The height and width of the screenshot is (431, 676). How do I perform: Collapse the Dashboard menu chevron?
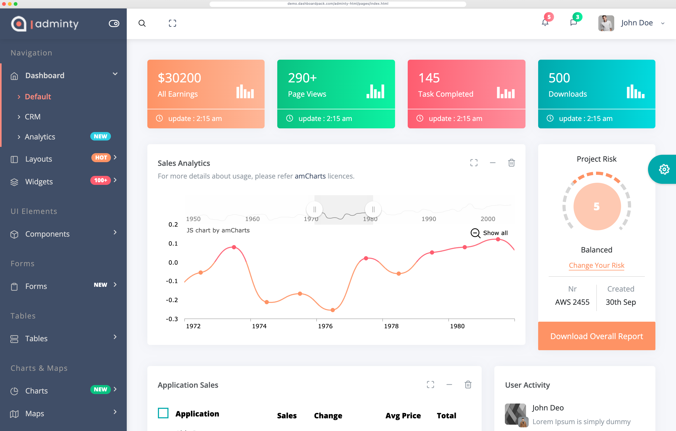coord(115,74)
